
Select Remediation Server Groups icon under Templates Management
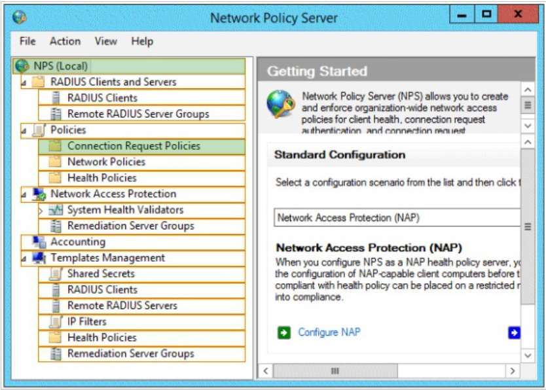click(56, 354)
